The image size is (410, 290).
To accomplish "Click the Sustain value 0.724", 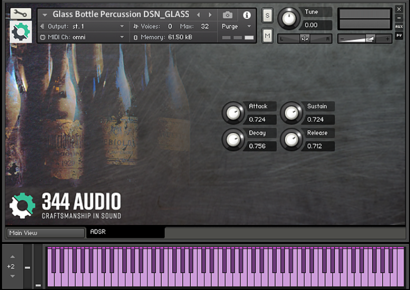I will point(318,119).
